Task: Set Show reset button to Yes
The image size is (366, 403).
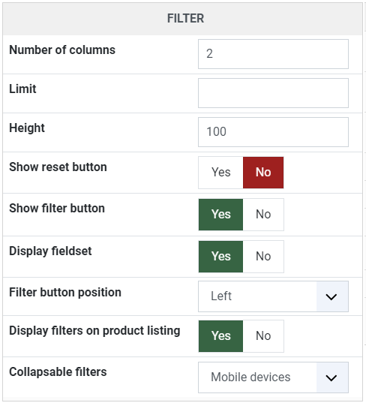Action: coord(220,173)
